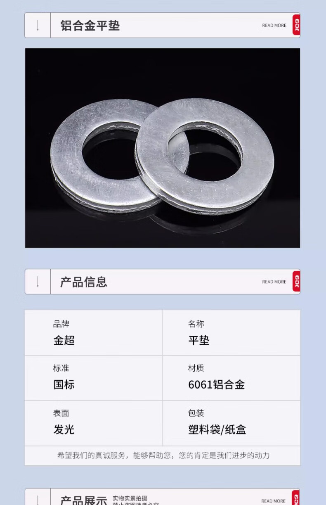Viewport: 326px width, 505px height.
Task: Select the 产品展示 section title
Action: [x=84, y=500]
